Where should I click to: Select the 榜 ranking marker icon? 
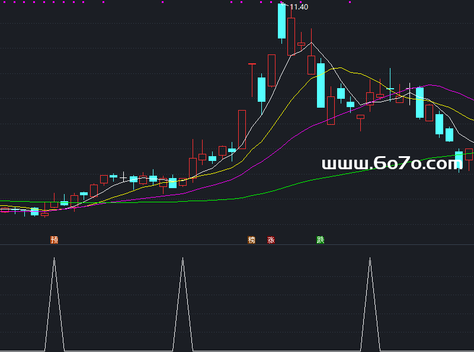[x=252, y=240]
